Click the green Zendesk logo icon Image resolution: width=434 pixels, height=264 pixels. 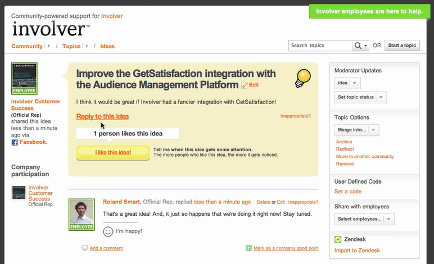[x=338, y=239]
